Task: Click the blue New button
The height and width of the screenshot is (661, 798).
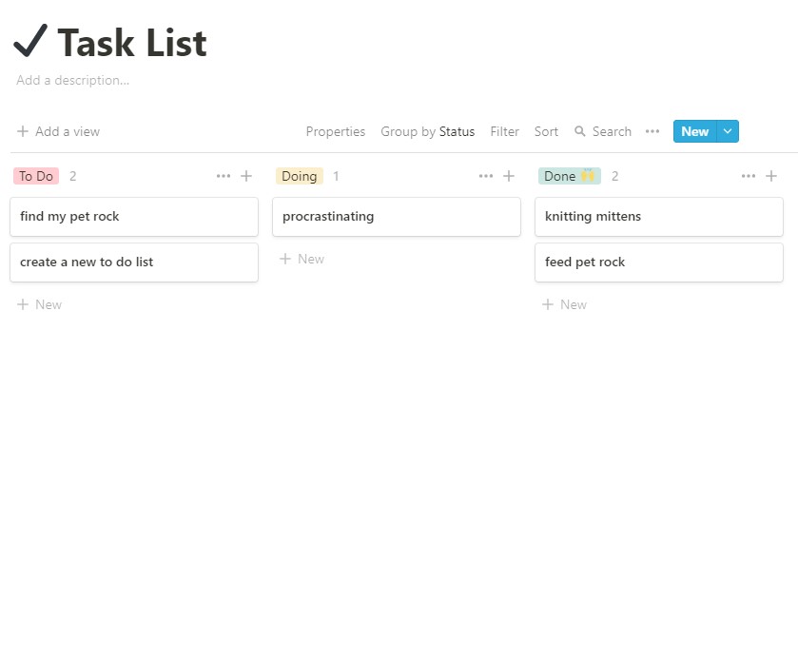Action: point(694,131)
